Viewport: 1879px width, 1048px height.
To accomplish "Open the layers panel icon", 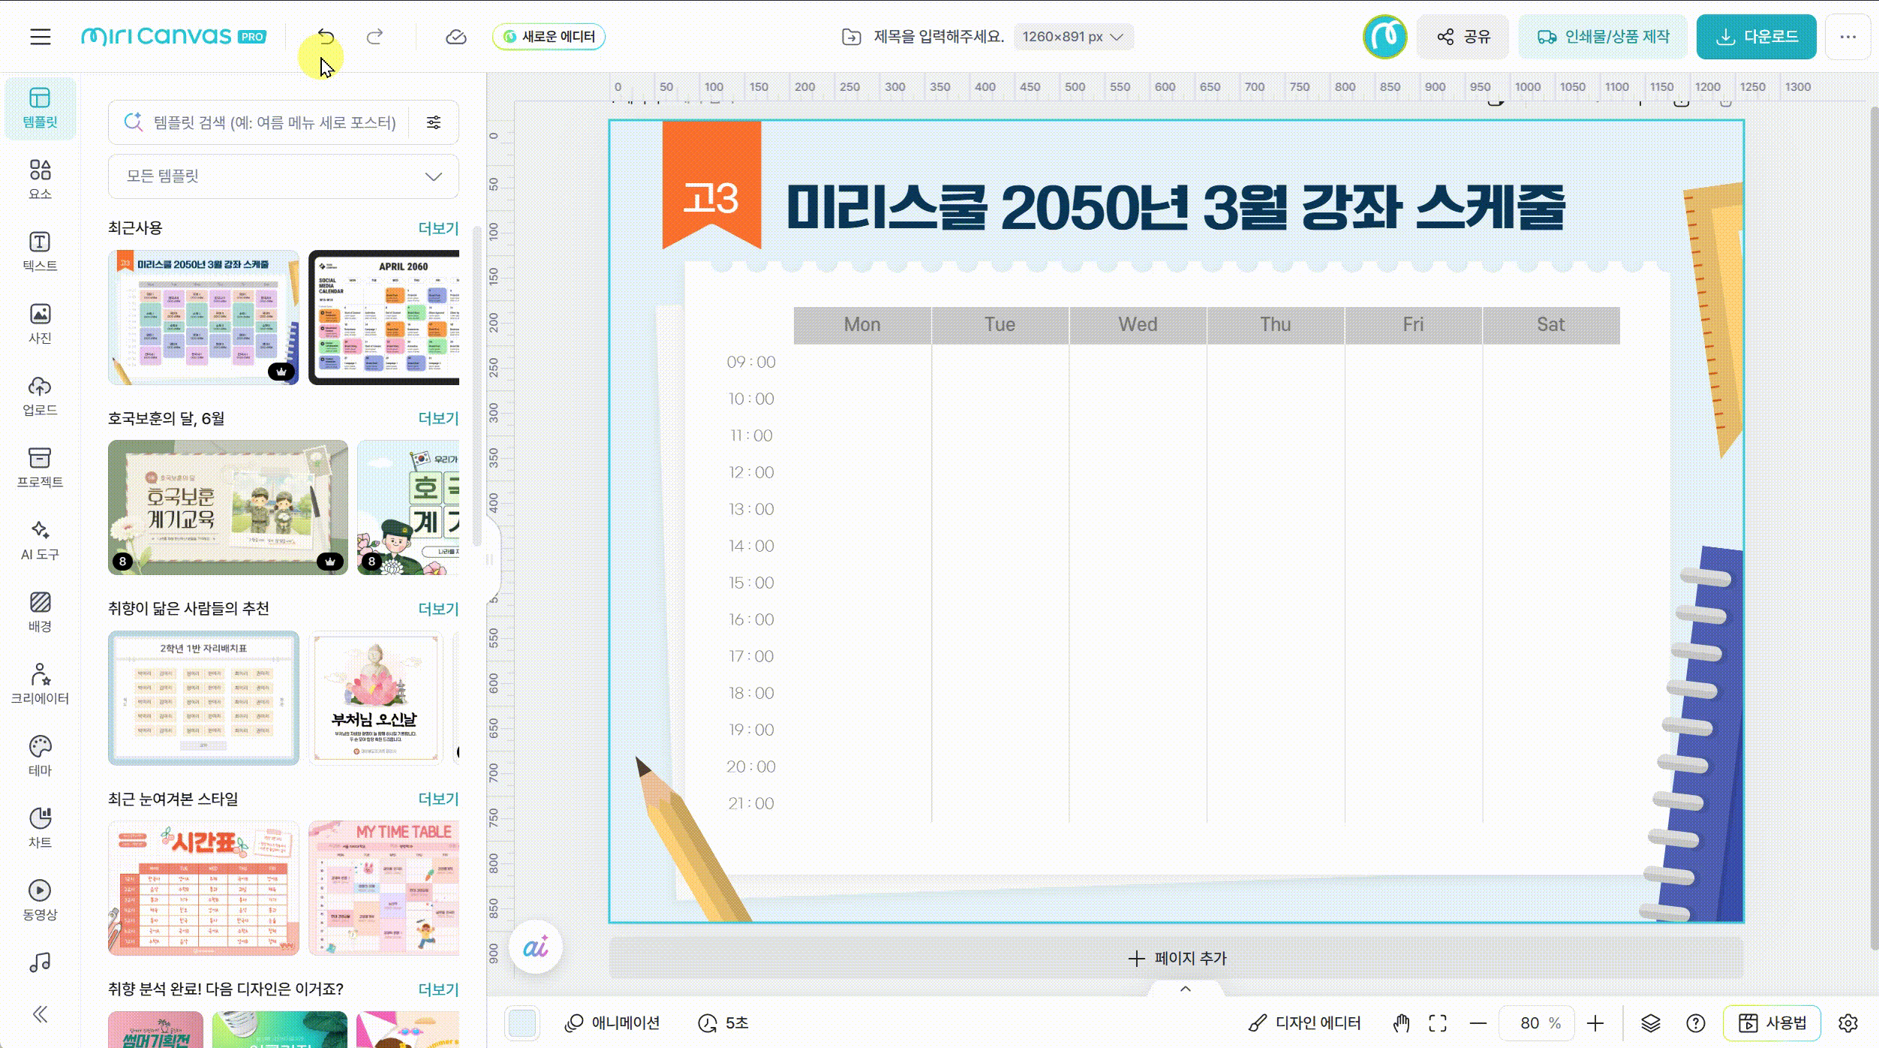I will coord(1651,1023).
